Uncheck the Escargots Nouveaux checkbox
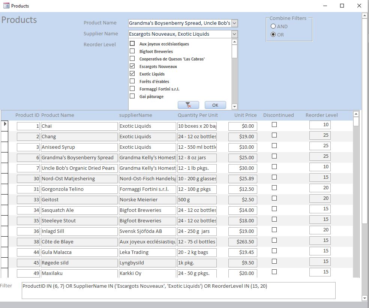 tap(132, 66)
